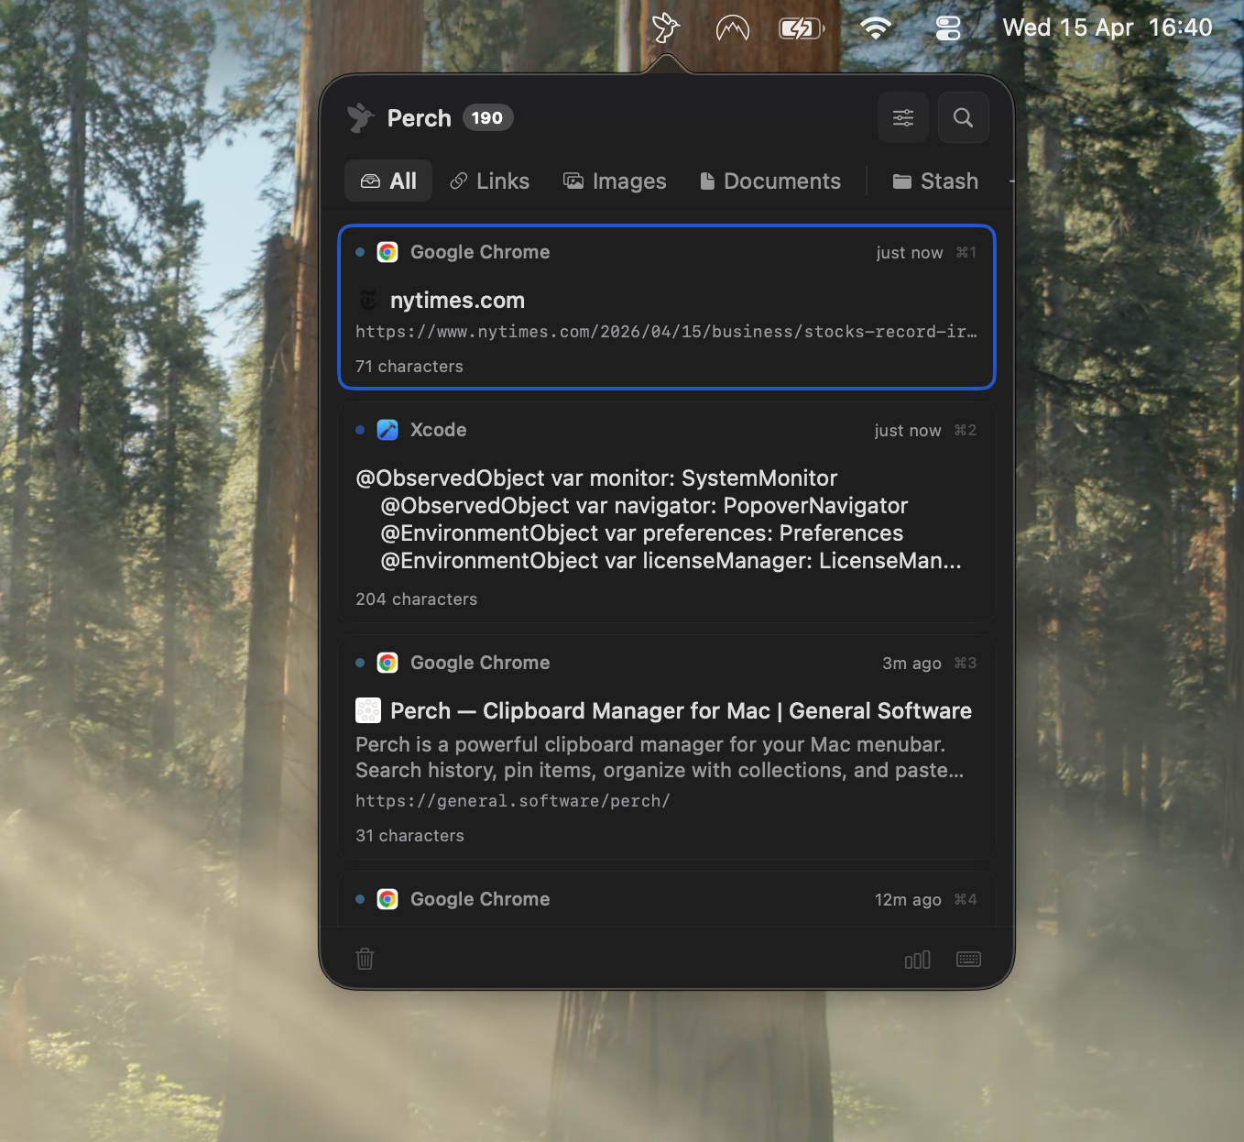The width and height of the screenshot is (1244, 1142).
Task: Switch to the Documents tab
Action: coord(769,181)
